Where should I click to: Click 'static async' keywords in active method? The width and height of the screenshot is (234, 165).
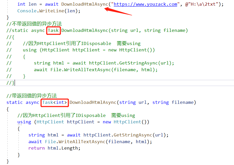point(23,102)
